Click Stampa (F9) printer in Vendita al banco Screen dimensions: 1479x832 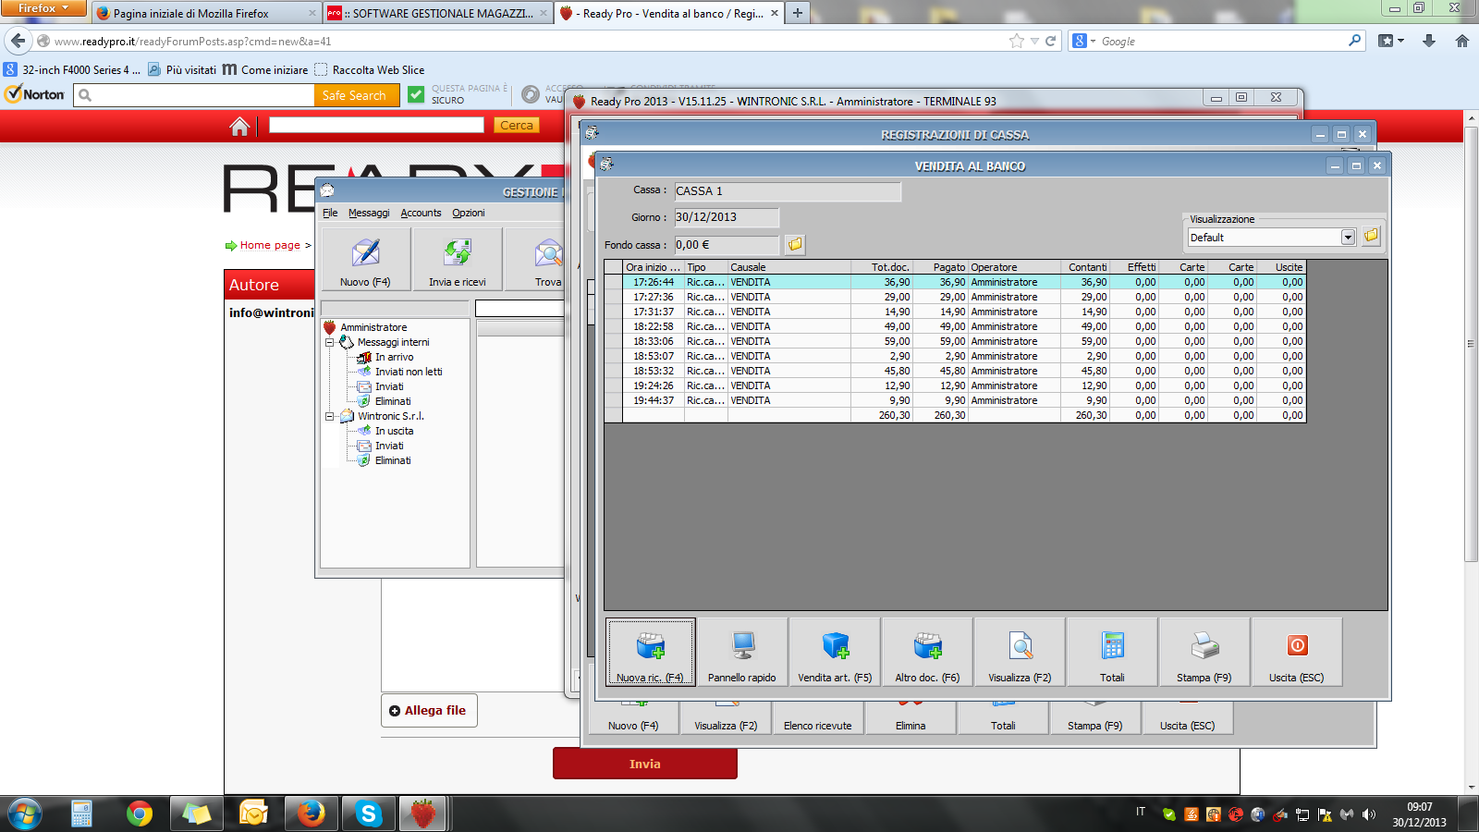[1204, 653]
